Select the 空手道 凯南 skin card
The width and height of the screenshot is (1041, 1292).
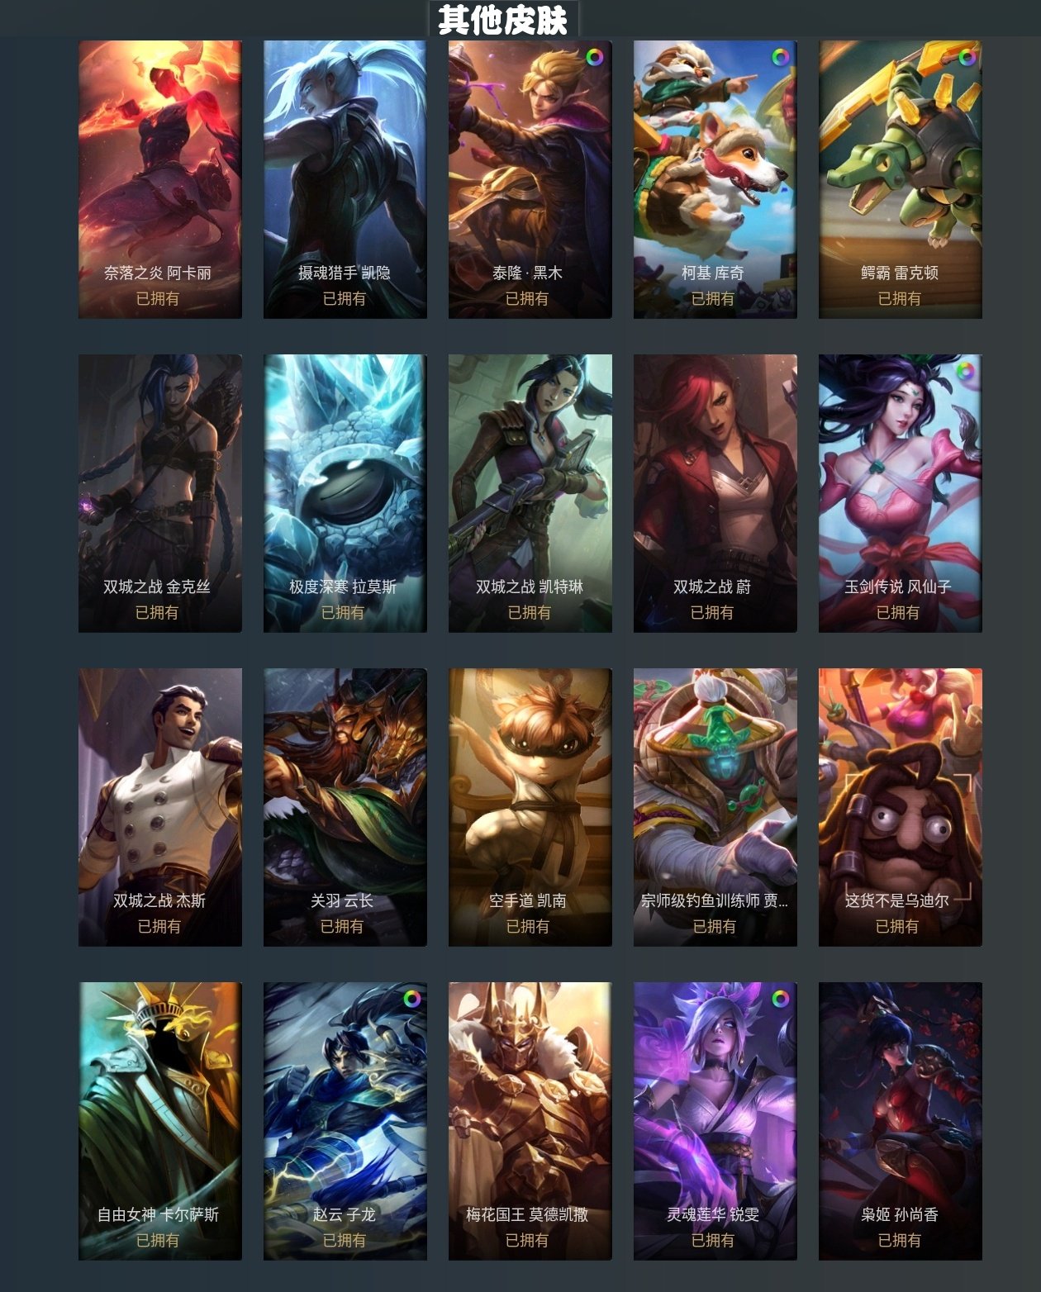click(x=530, y=807)
